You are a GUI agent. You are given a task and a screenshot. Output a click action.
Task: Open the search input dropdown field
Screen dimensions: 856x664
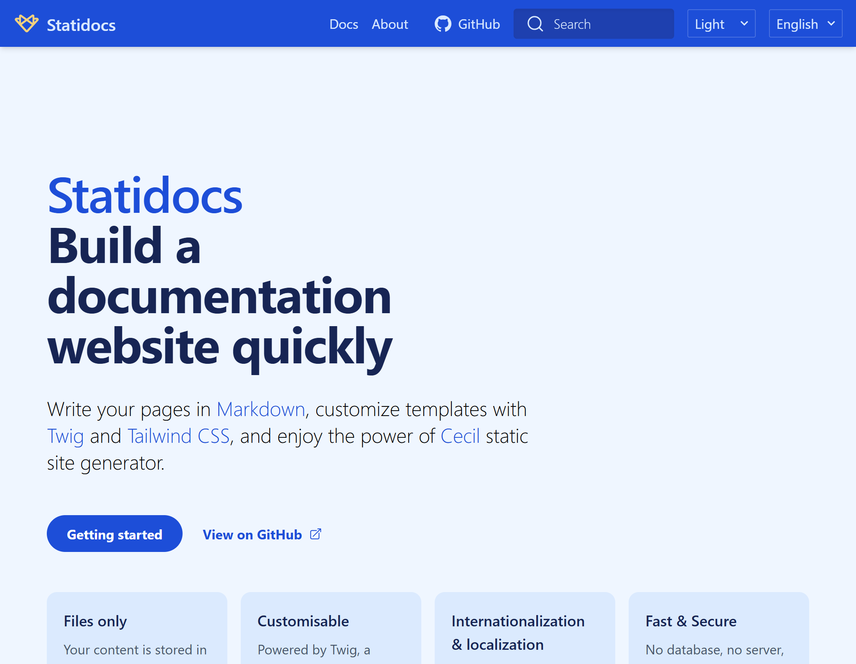point(594,23)
